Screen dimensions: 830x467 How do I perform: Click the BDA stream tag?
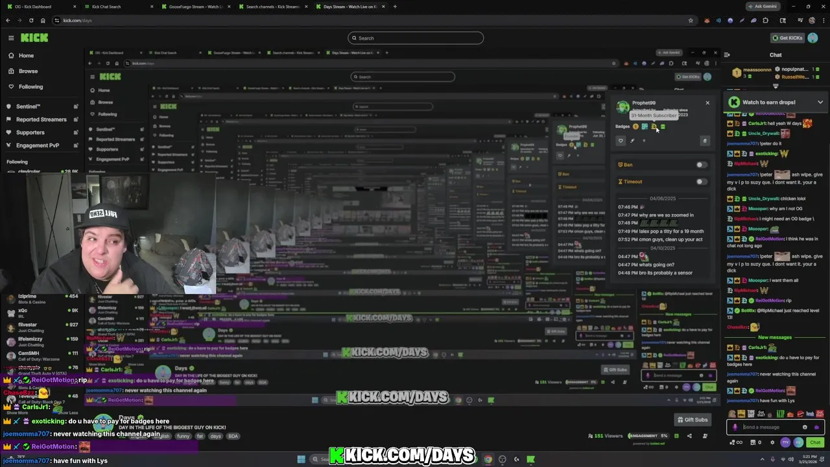[233, 436]
